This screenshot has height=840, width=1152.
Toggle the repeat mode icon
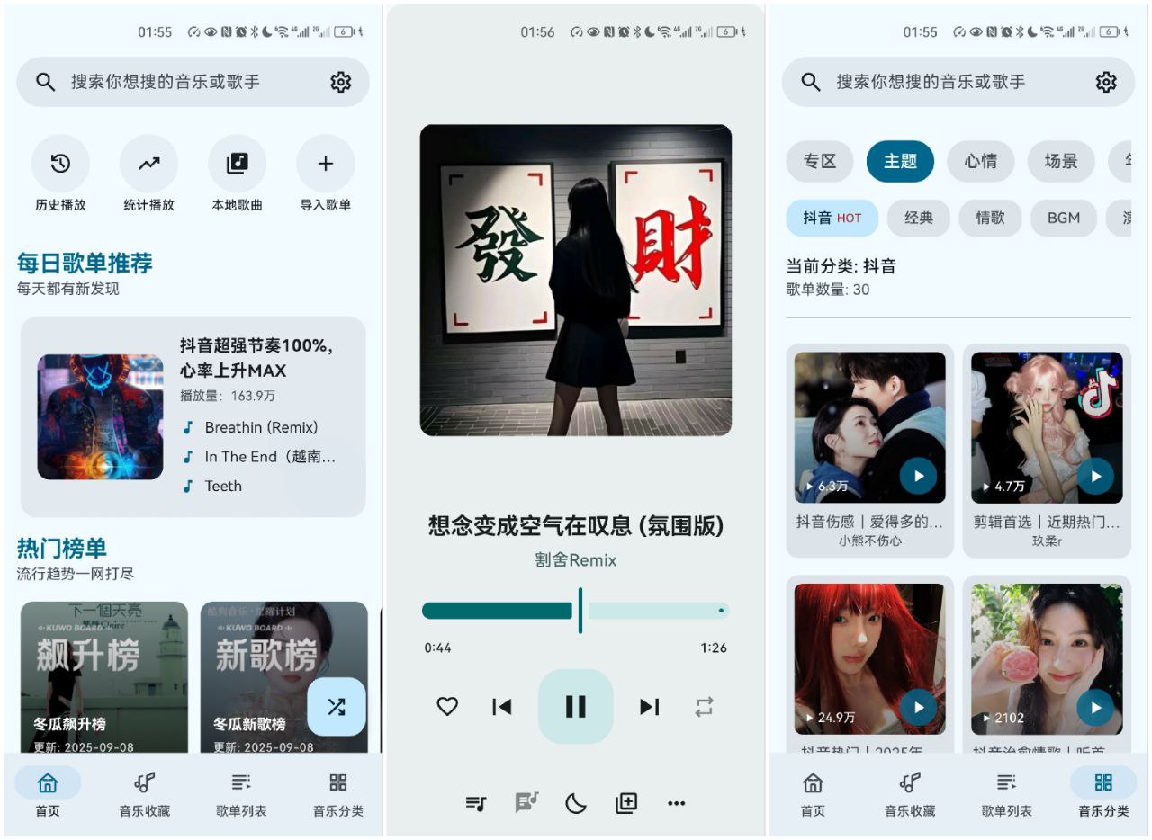pyautogui.click(x=705, y=707)
